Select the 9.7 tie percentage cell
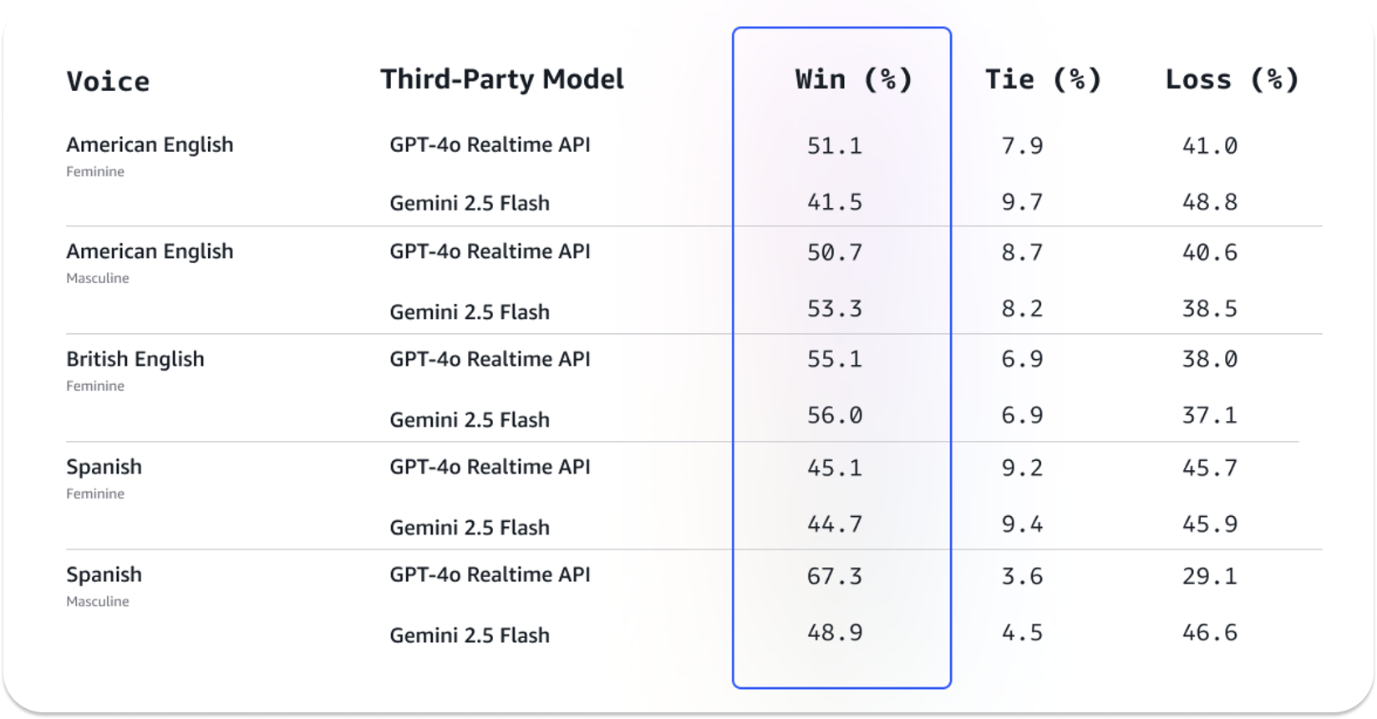Image resolution: width=1377 pixels, height=719 pixels. (1022, 202)
